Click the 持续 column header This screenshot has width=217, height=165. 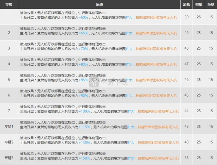(211, 4)
